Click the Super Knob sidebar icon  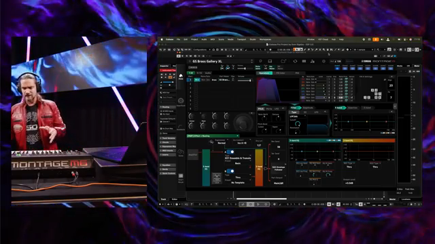click(181, 102)
